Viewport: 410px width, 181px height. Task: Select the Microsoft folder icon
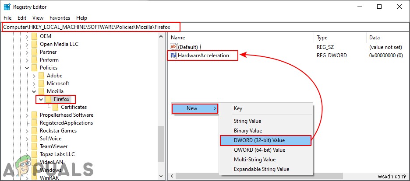(41, 84)
